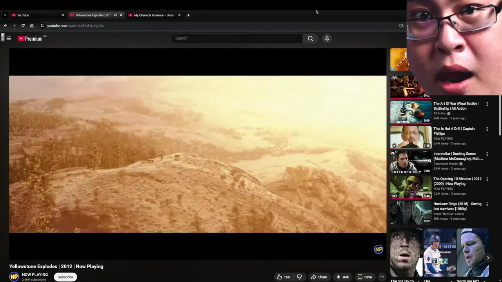
Task: Open the NOW PLAYING channel avatar
Action: [14, 277]
